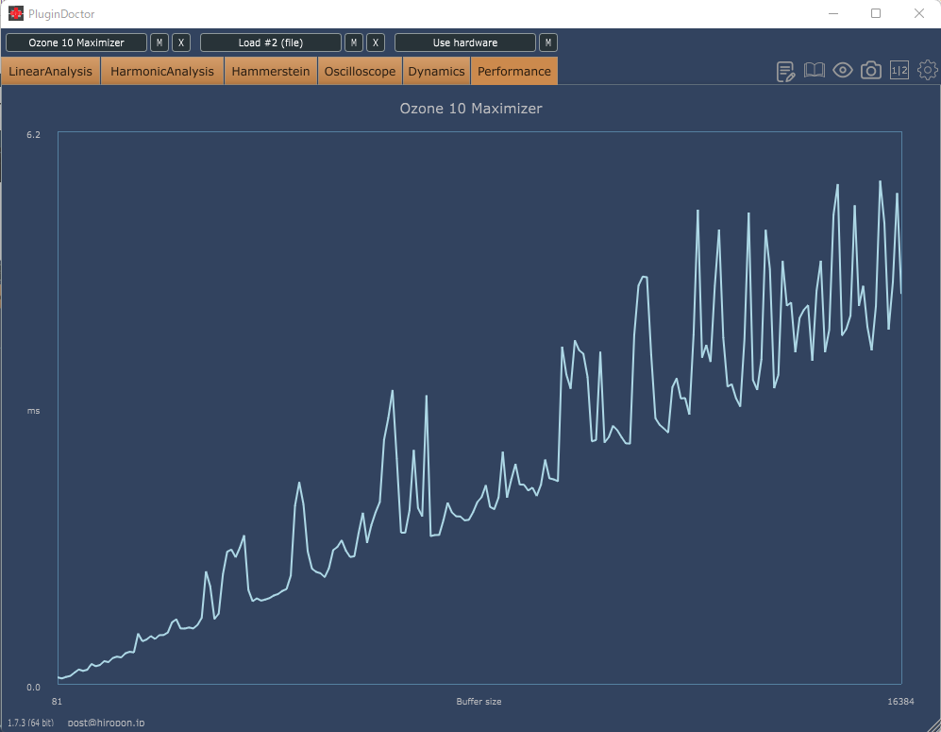Load a plugin via Load #2 (file)
This screenshot has width=941, height=732.
click(x=271, y=43)
